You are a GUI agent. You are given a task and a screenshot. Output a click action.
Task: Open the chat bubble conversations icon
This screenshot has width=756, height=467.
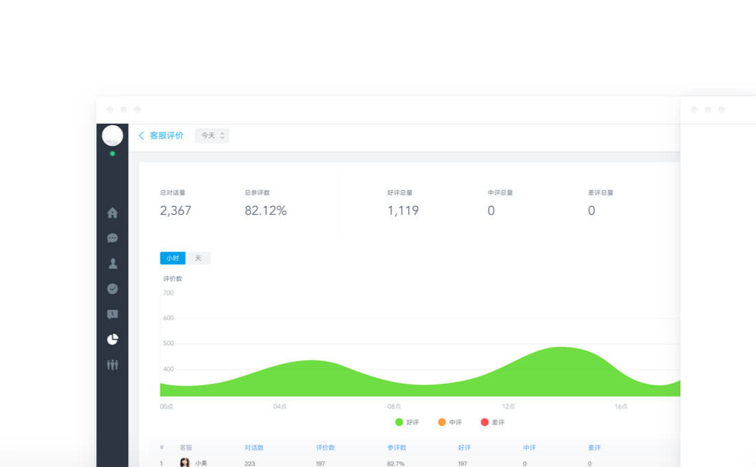[x=113, y=238]
